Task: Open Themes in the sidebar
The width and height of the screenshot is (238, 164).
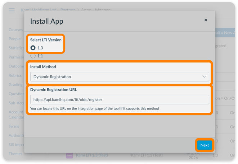Action: 15,154
